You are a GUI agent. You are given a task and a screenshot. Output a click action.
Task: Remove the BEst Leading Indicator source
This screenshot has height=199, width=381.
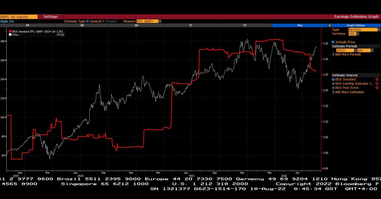tap(377, 84)
